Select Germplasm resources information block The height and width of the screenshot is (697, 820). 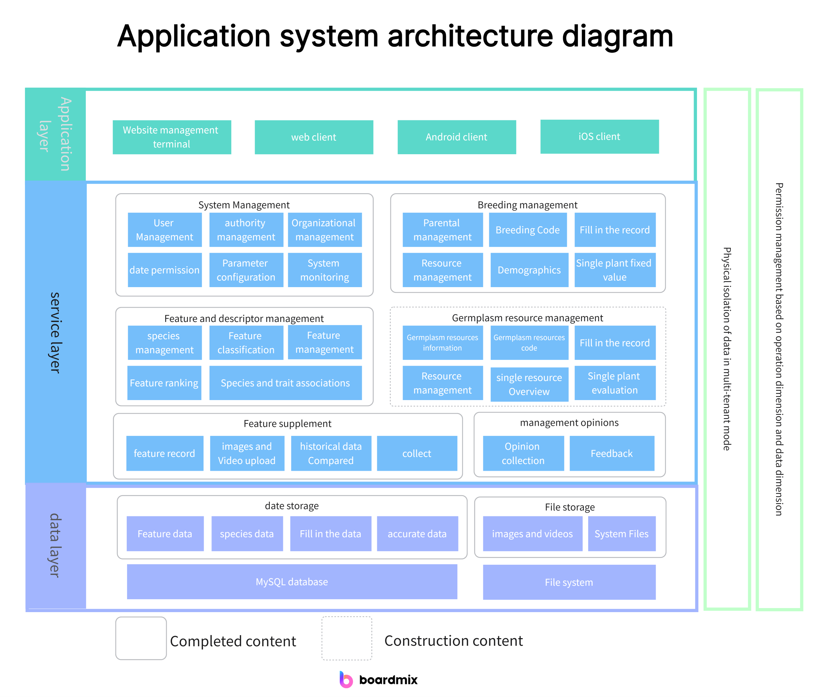click(x=442, y=342)
